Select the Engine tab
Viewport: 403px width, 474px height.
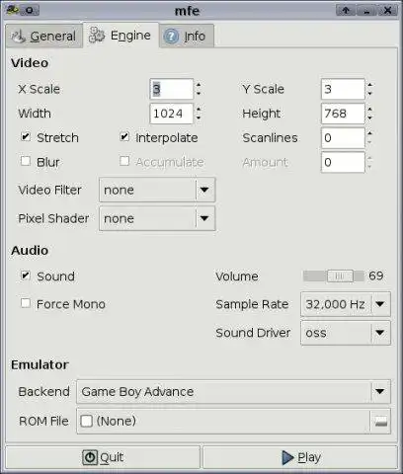pyautogui.click(x=121, y=36)
